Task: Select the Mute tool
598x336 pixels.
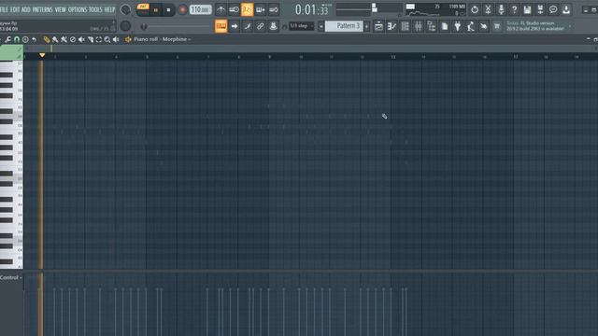Action: tap(81, 39)
